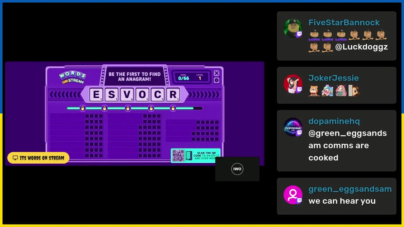Click the middle lock icon on progress bar
The width and height of the screenshot is (404, 227).
point(128,108)
